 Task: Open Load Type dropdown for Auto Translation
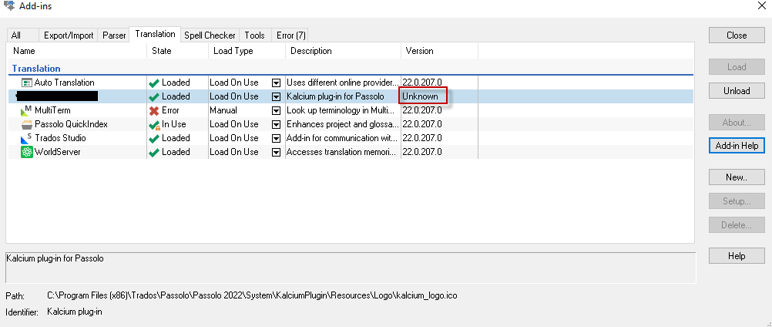(276, 83)
